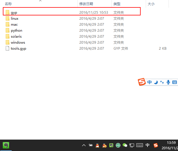Click the Sogou input bar logo
This screenshot has height=151, width=178.
point(142,82)
